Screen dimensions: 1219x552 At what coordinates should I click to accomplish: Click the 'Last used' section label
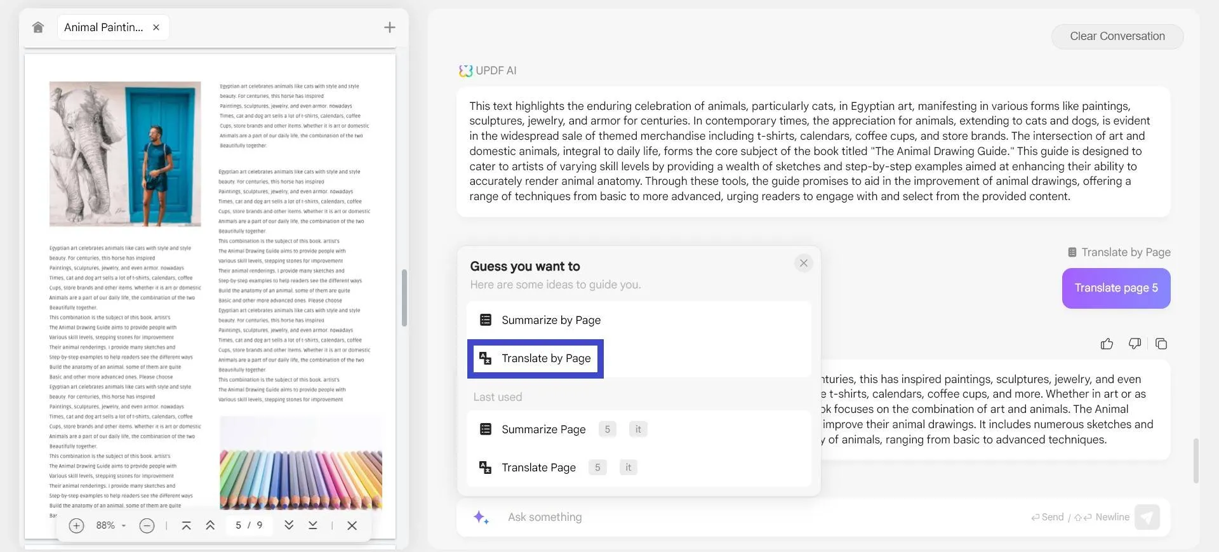pos(498,397)
